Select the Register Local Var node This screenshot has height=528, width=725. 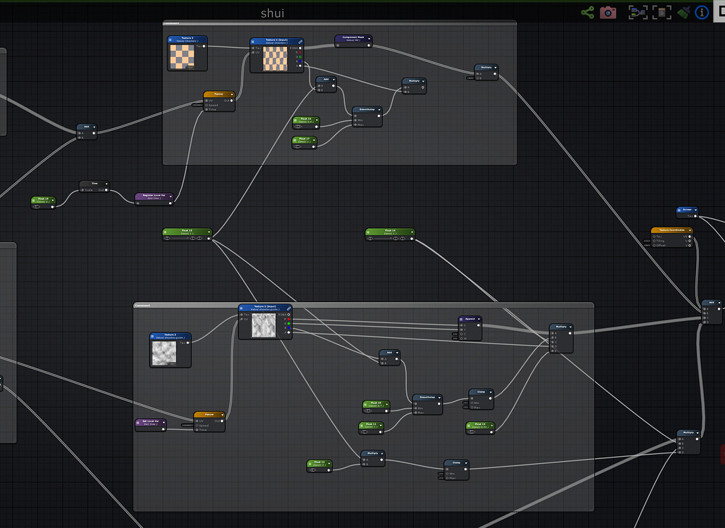(x=153, y=196)
